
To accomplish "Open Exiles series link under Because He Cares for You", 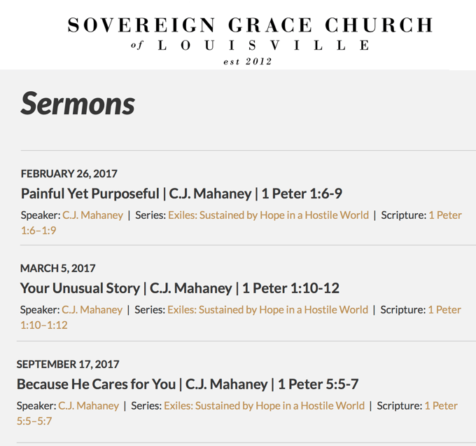I will coord(264,405).
